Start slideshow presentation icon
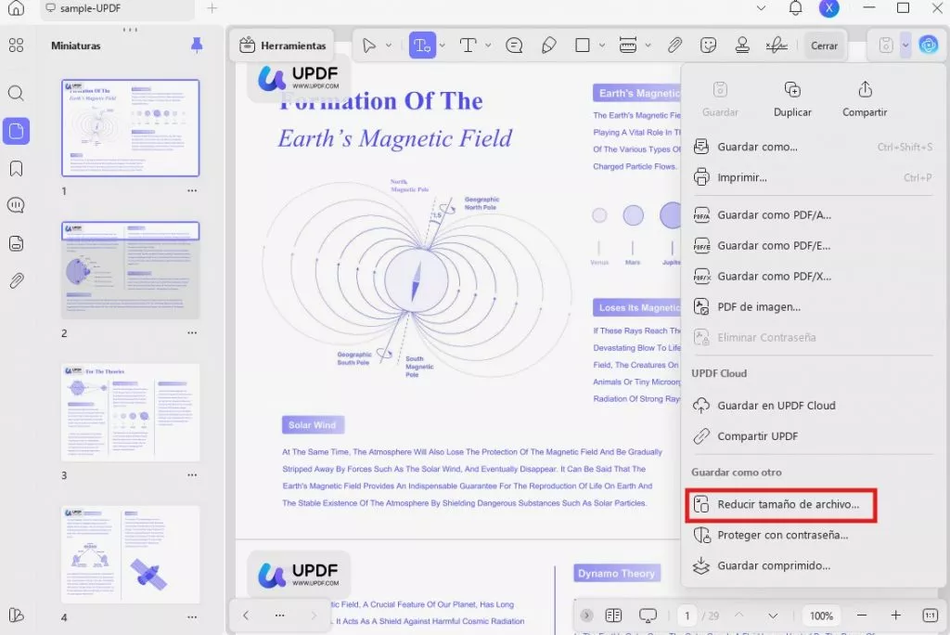950x635 pixels. coord(648,616)
